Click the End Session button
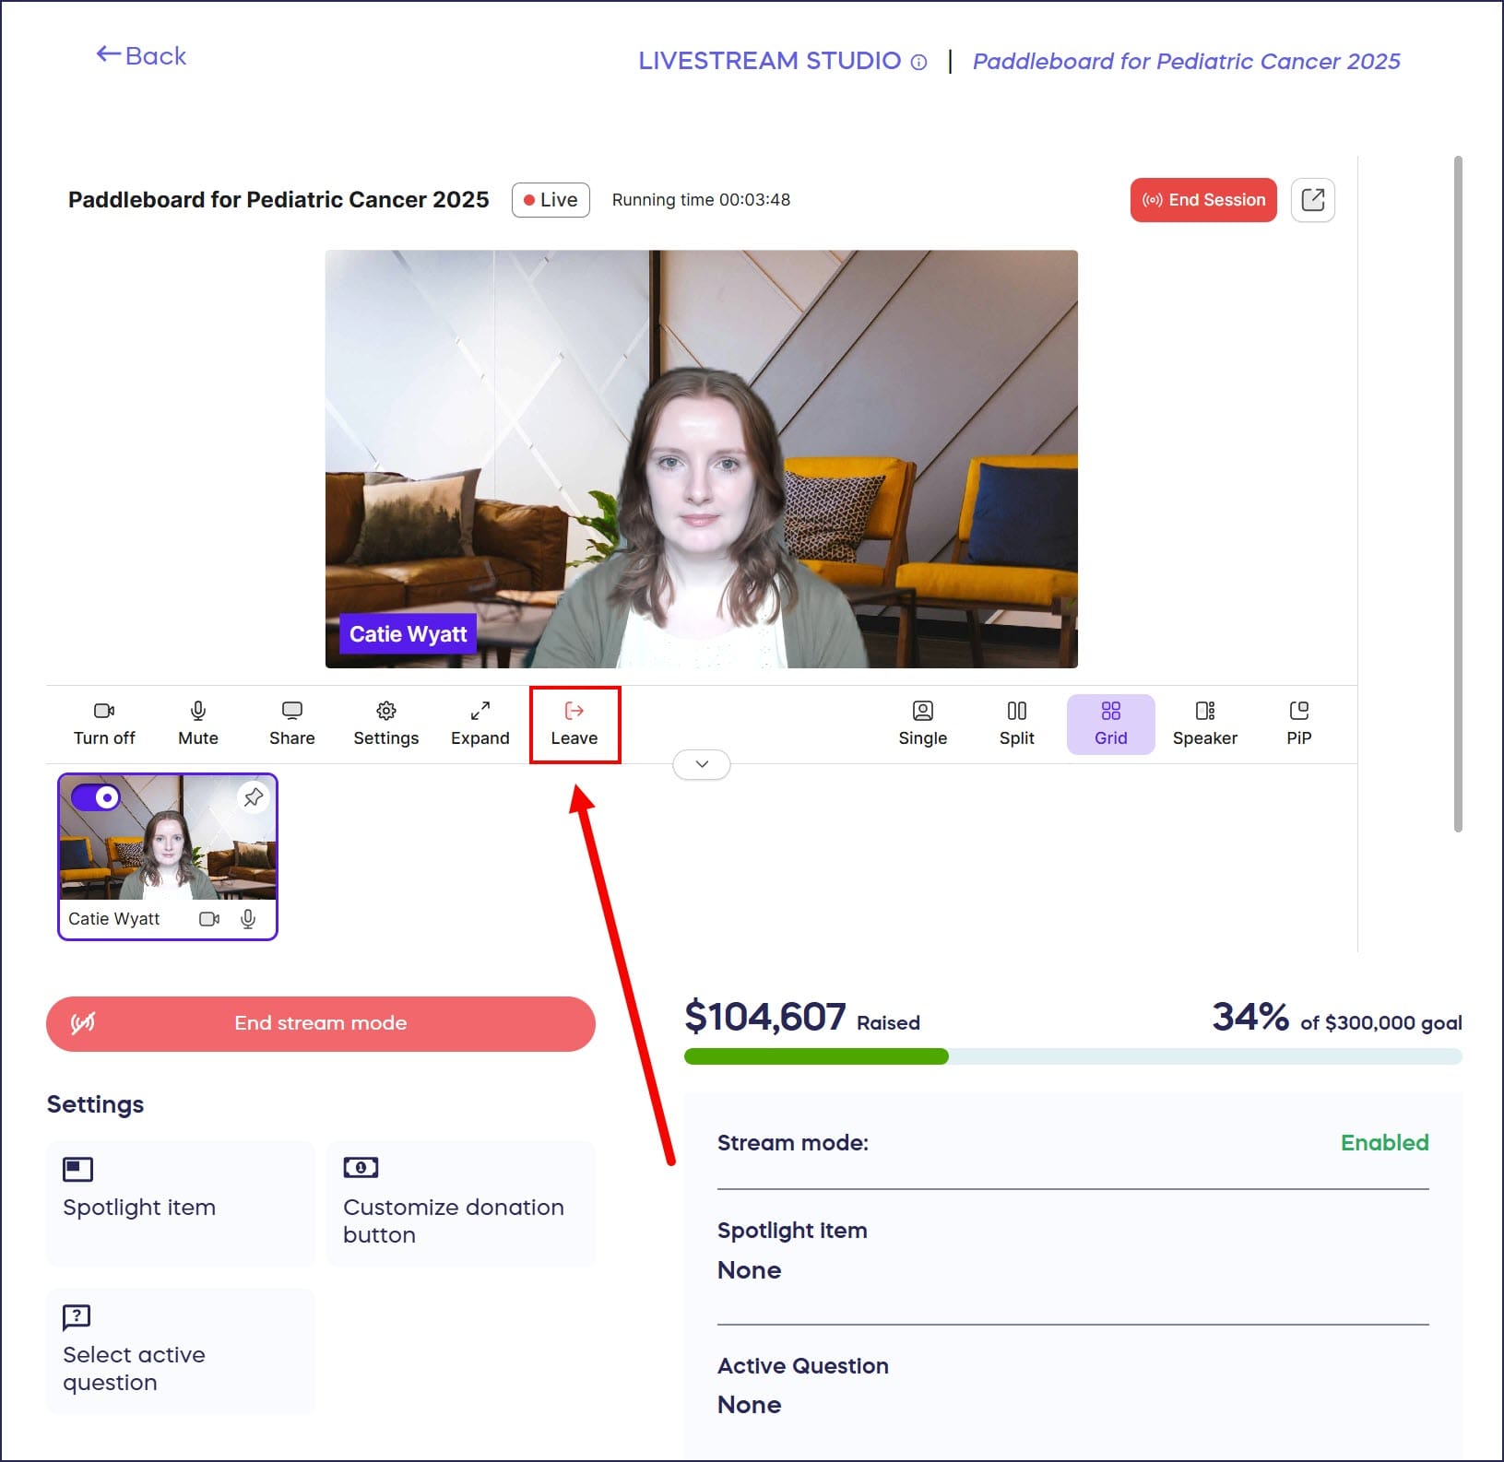This screenshot has height=1462, width=1504. tap(1202, 200)
